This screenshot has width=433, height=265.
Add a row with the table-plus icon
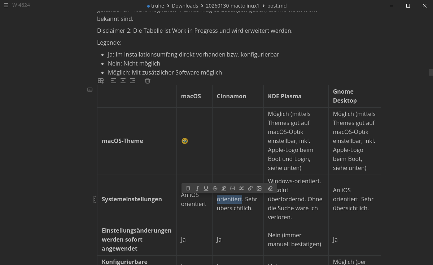101,81
